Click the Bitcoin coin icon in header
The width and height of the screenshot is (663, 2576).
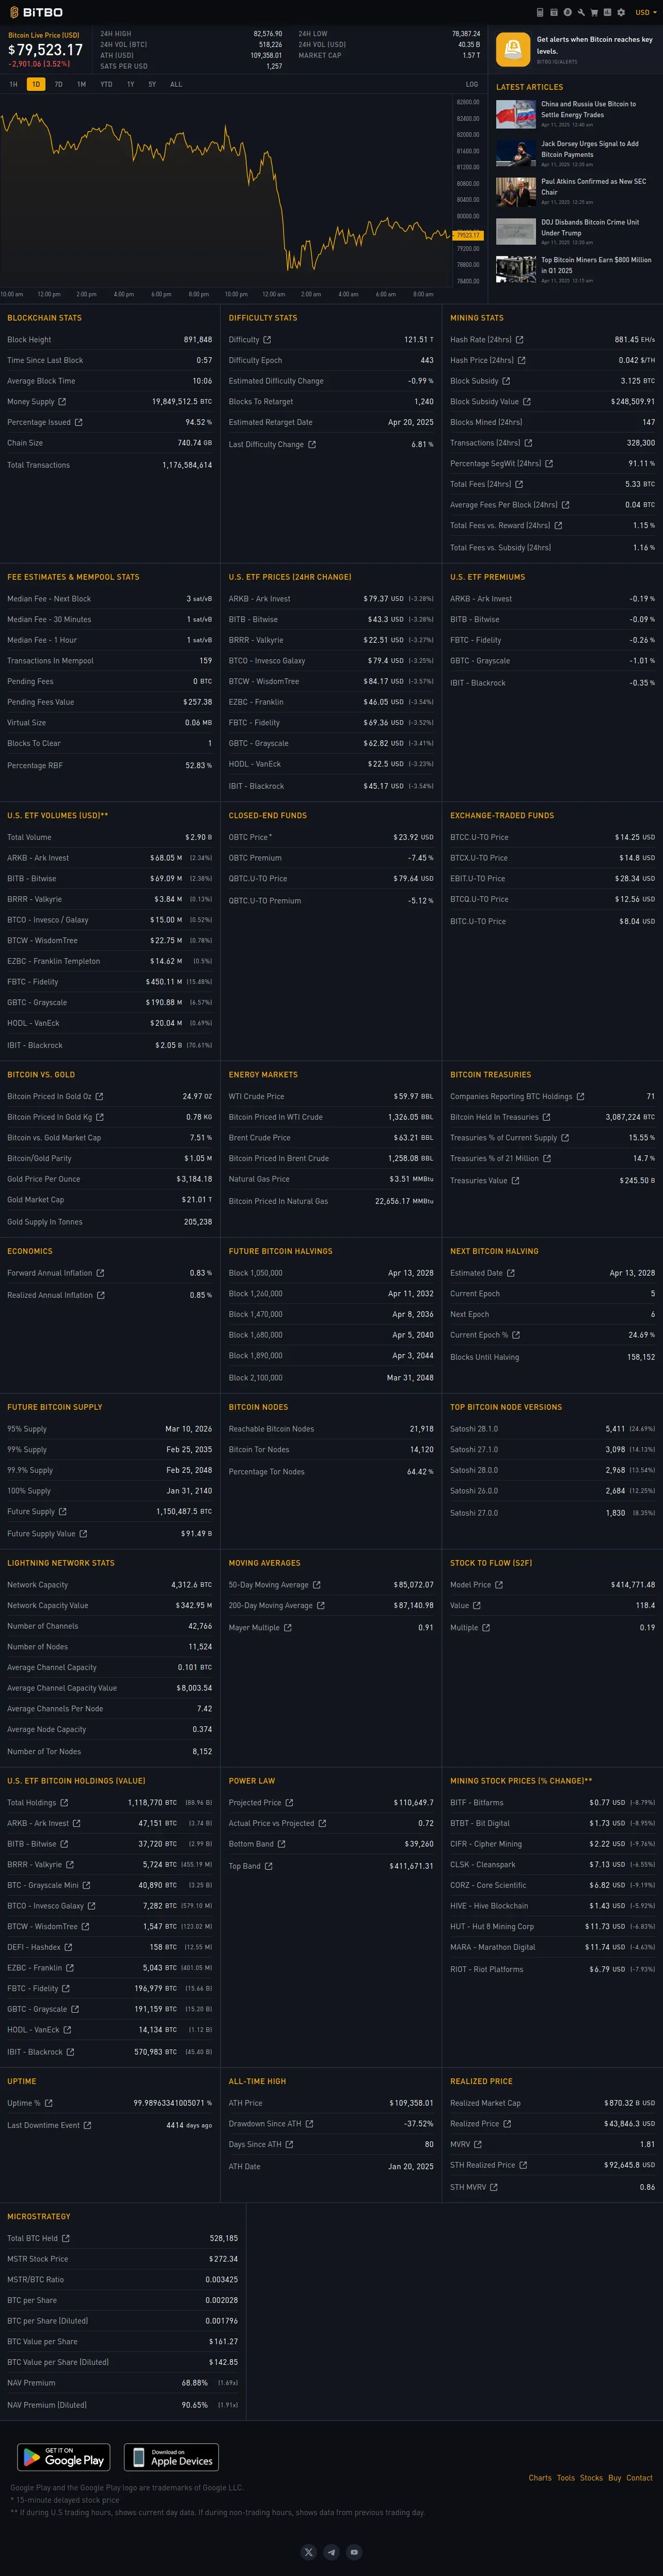coord(567,12)
